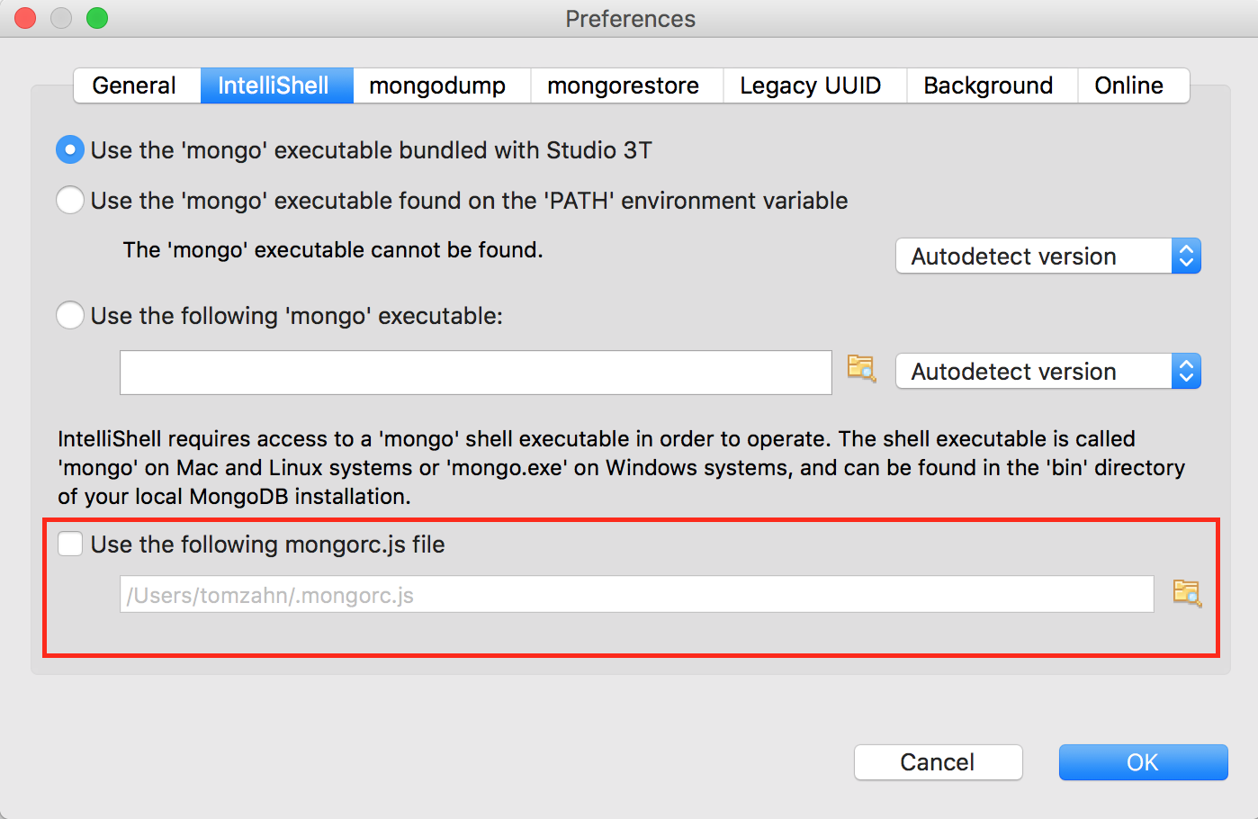Viewport: 1258px width, 819px height.
Task: Confirm preferences with OK button
Action: (1143, 762)
